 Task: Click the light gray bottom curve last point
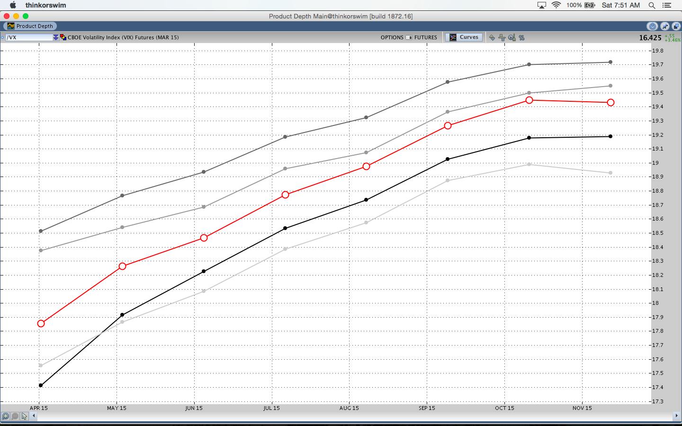pyautogui.click(x=610, y=173)
